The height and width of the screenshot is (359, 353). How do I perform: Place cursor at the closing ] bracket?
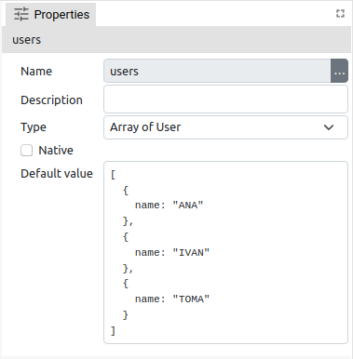(113, 331)
